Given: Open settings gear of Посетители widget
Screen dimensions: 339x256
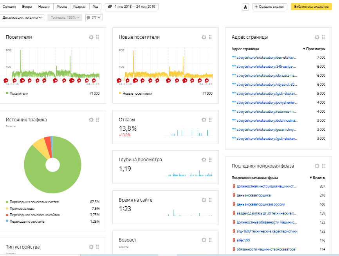Looking at the screenshot, I should point(91,37).
